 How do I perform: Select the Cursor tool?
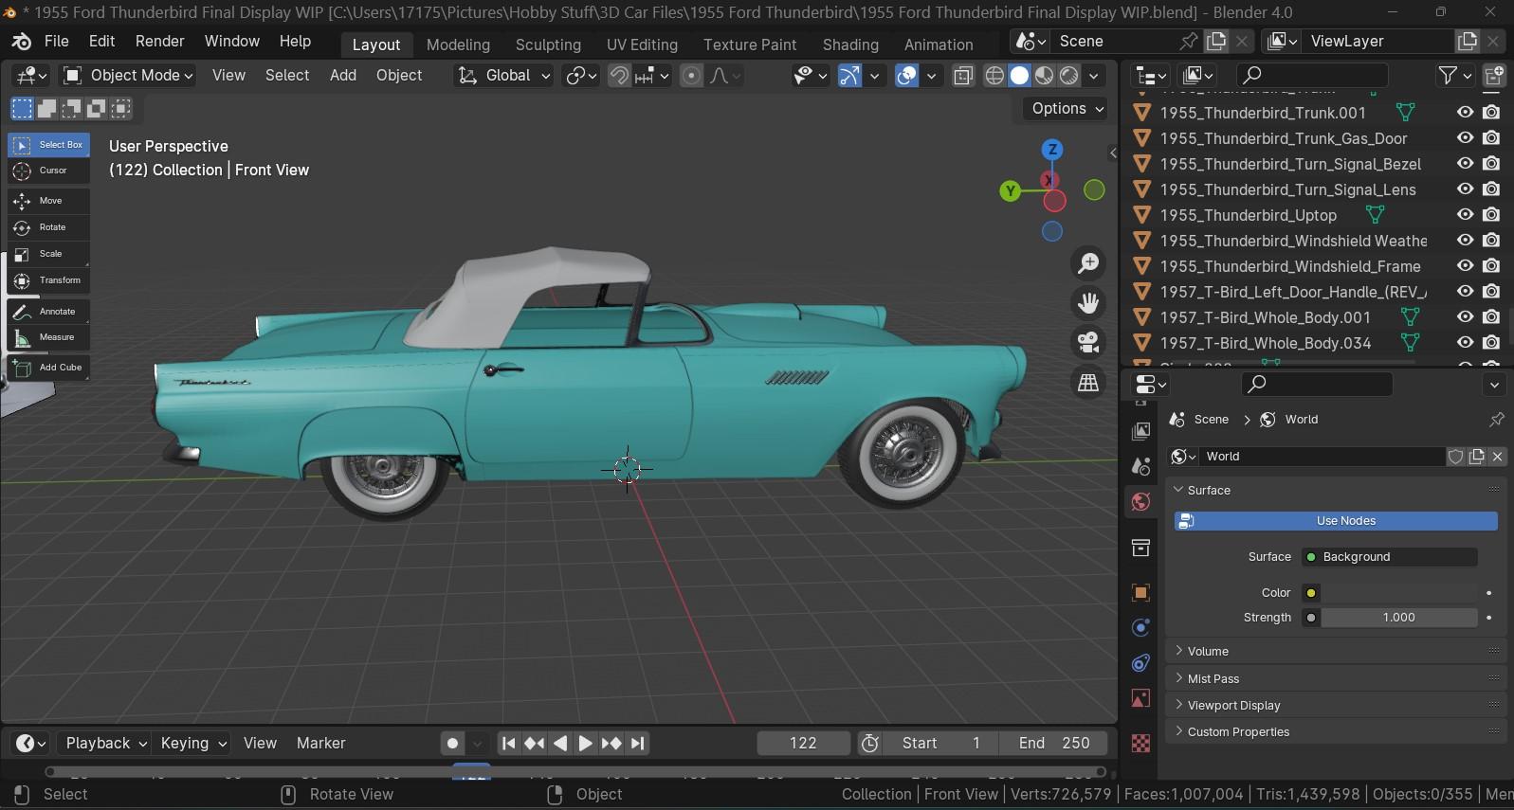click(49, 171)
